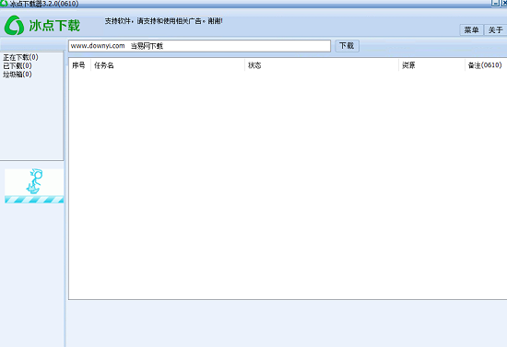This screenshot has height=347, width=507.
Task: Click the green 冰点下载 logo icon
Action: tap(14, 25)
